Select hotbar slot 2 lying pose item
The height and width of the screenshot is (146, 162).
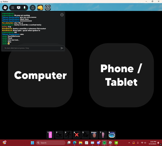coord(59,135)
